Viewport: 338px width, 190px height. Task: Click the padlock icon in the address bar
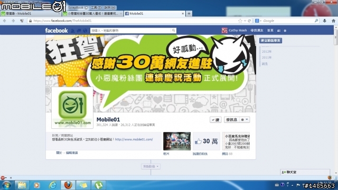pyautogui.click(x=31, y=21)
